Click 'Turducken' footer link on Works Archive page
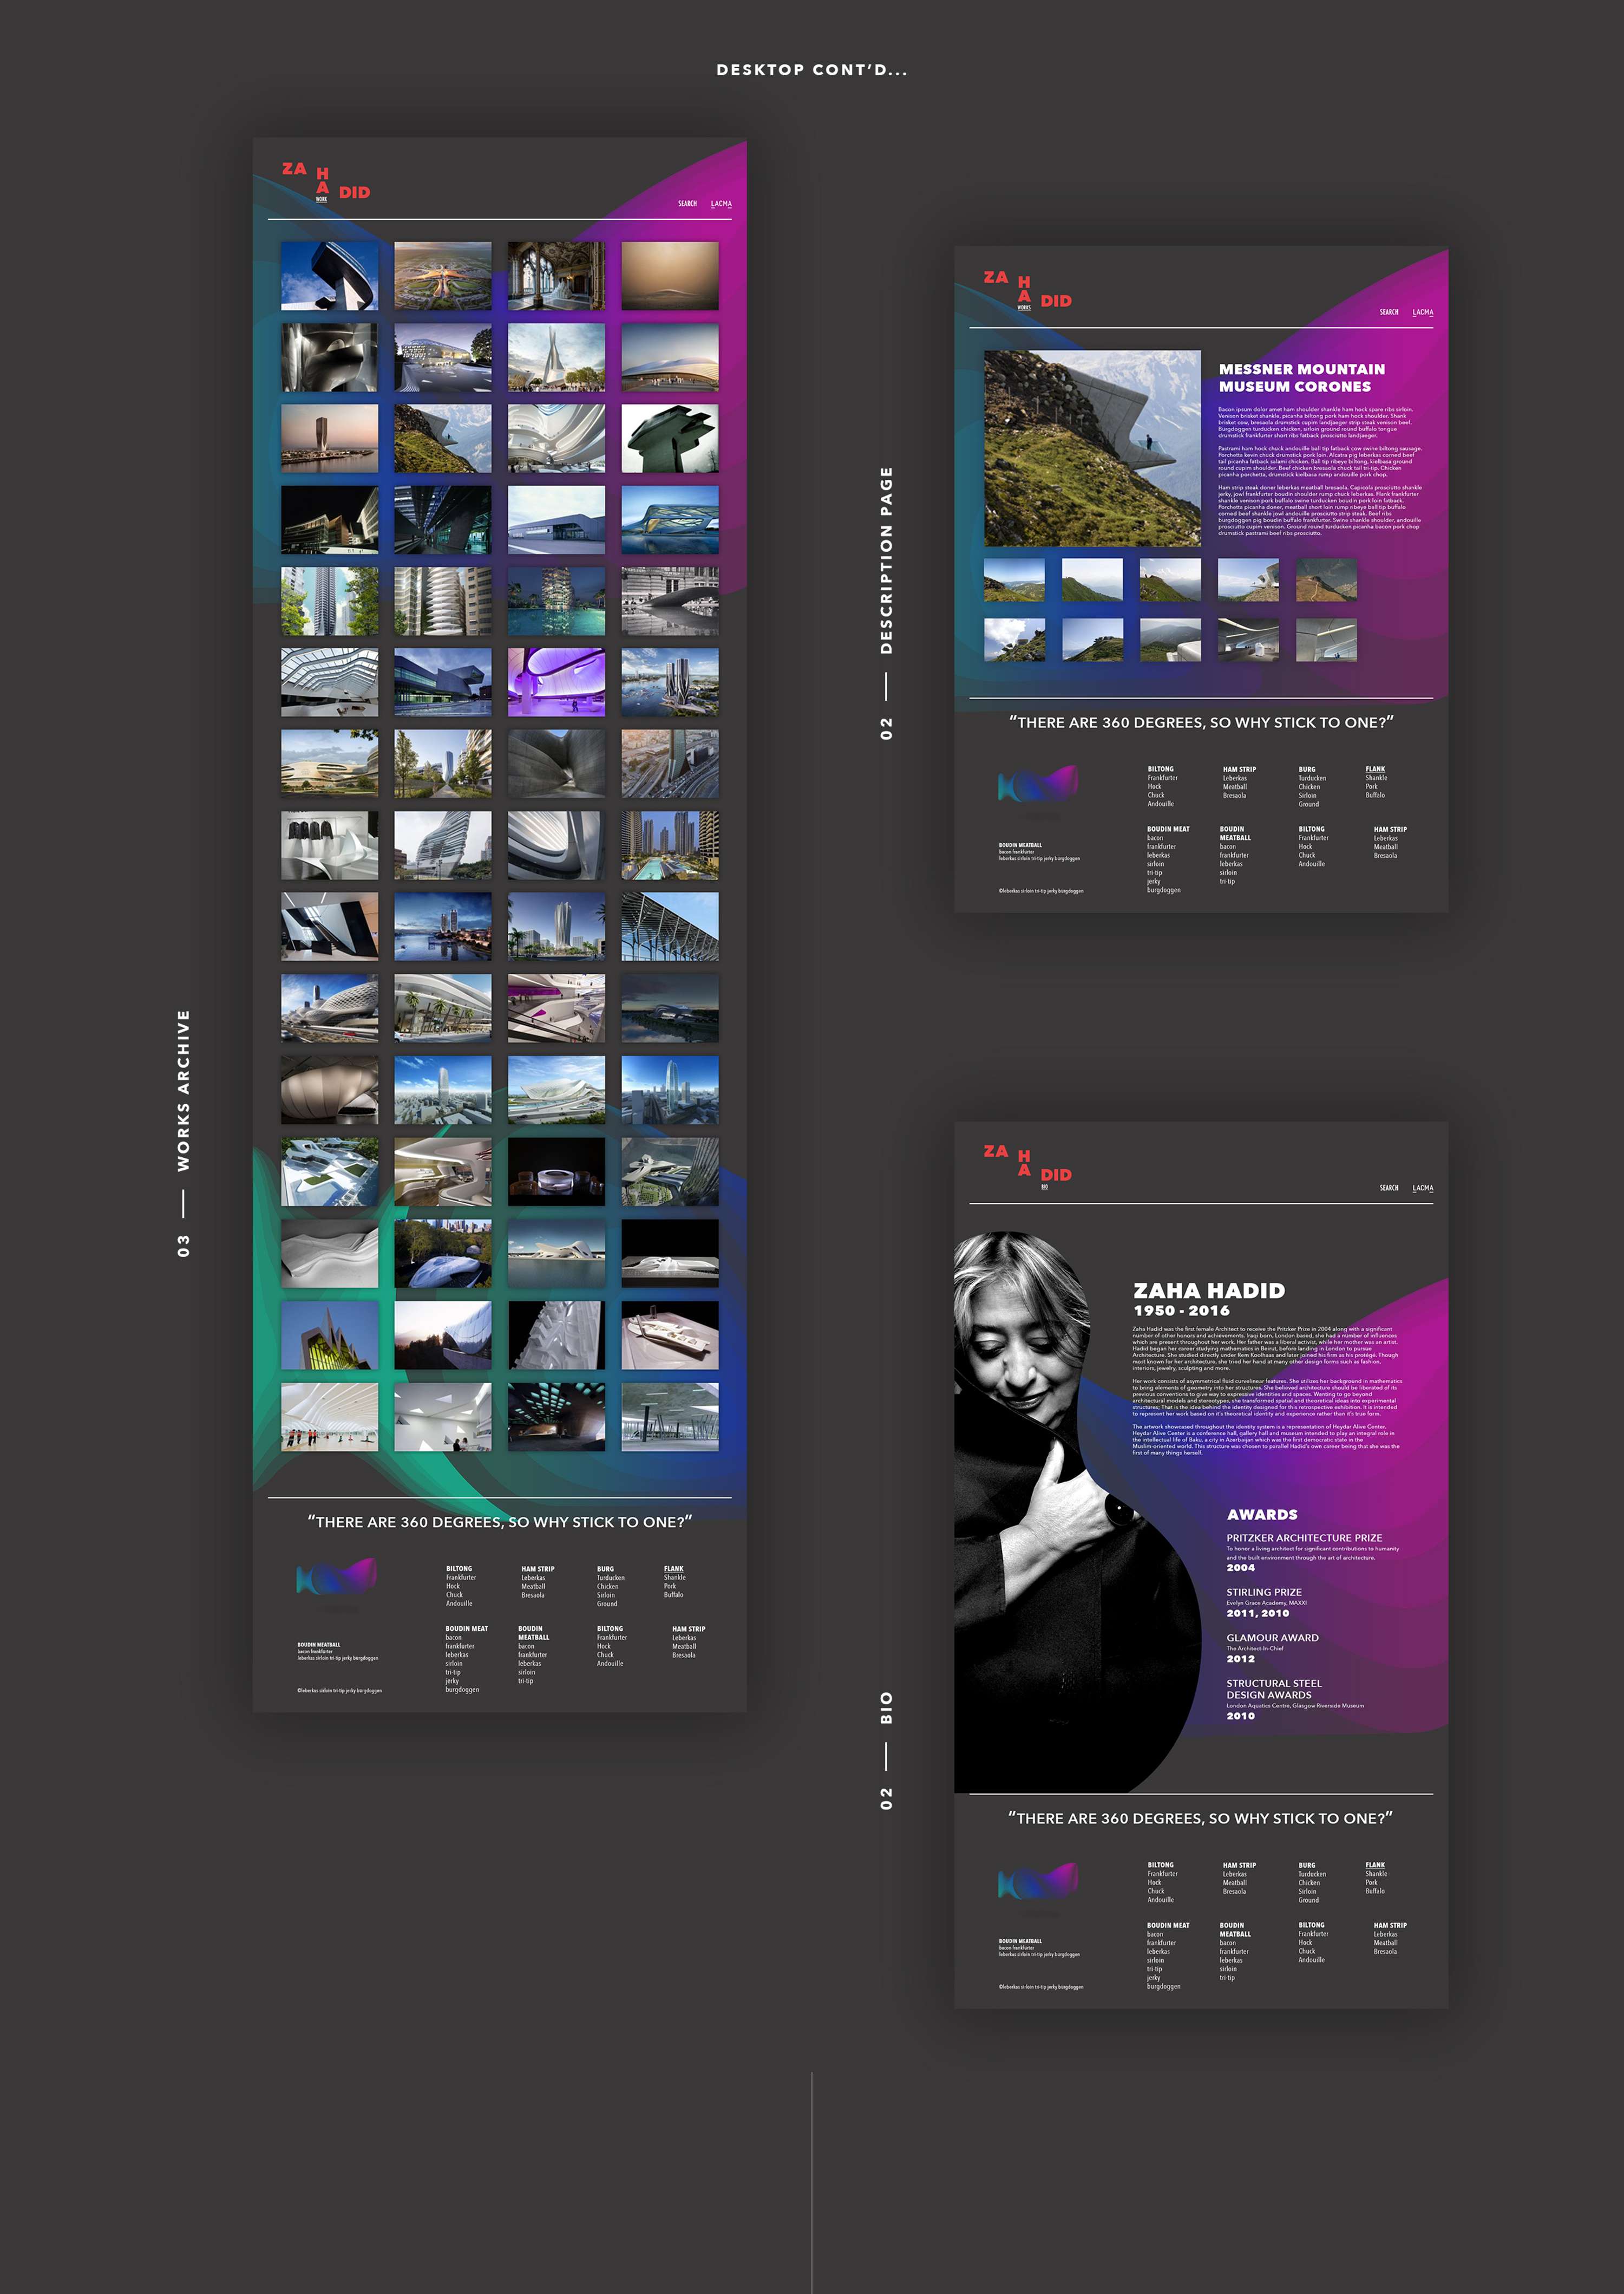The width and height of the screenshot is (1624, 2294). click(611, 1578)
